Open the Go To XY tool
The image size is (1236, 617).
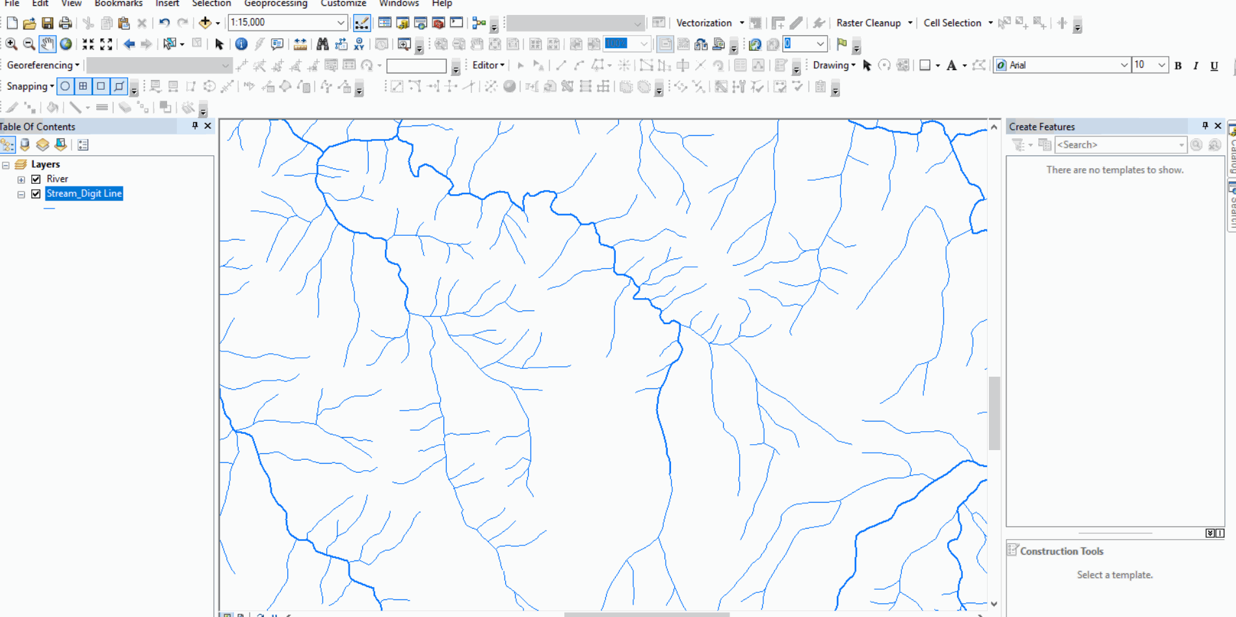[x=358, y=44]
